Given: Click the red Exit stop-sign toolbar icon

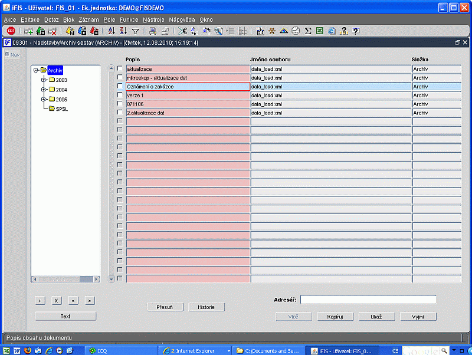Looking at the screenshot, I should [x=11, y=31].
